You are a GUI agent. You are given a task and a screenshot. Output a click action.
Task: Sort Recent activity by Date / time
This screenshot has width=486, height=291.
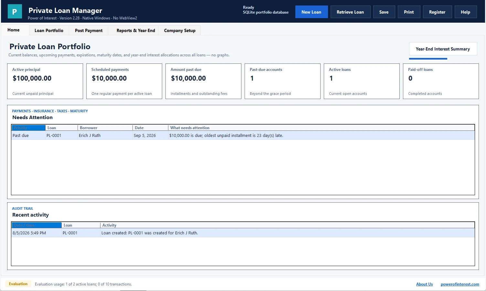[x=37, y=225]
